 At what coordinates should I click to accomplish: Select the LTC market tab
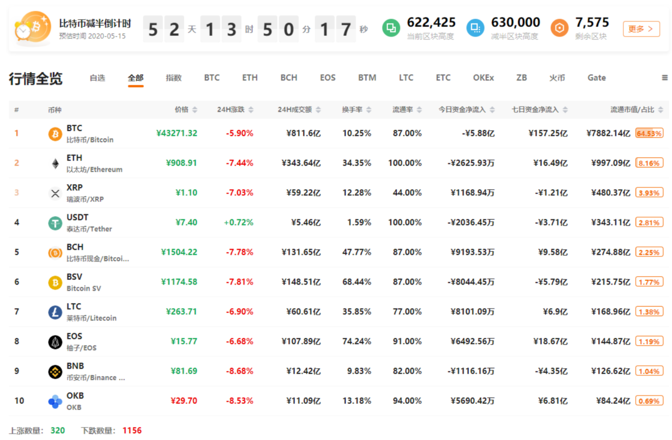[406, 78]
